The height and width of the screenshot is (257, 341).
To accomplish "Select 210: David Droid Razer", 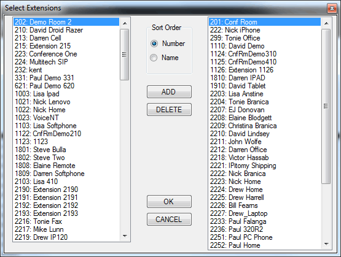I will (x=66, y=30).
